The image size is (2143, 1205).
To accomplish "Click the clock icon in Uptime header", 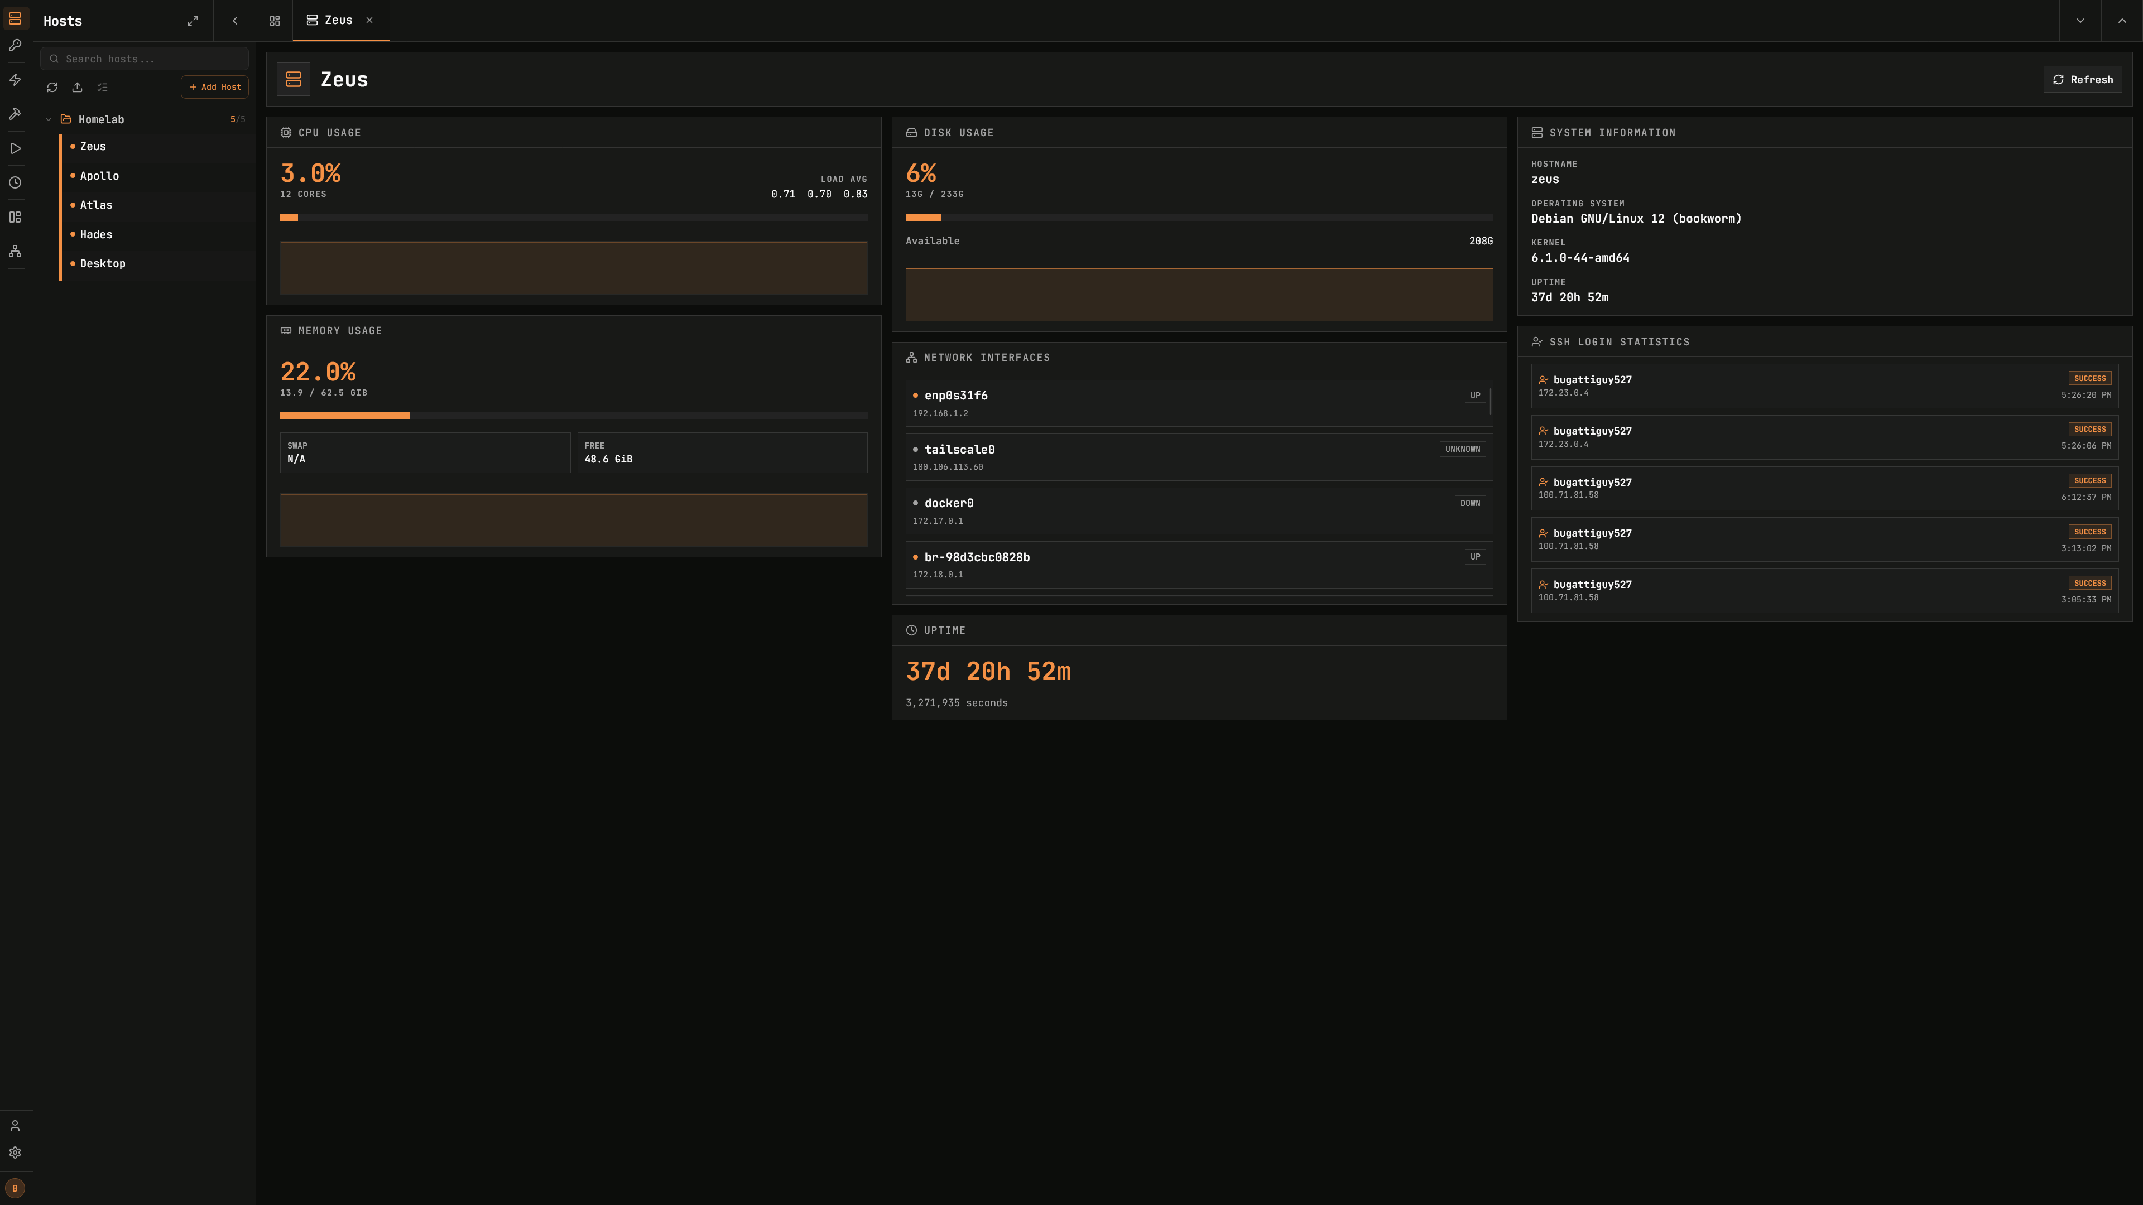I will (x=912, y=630).
